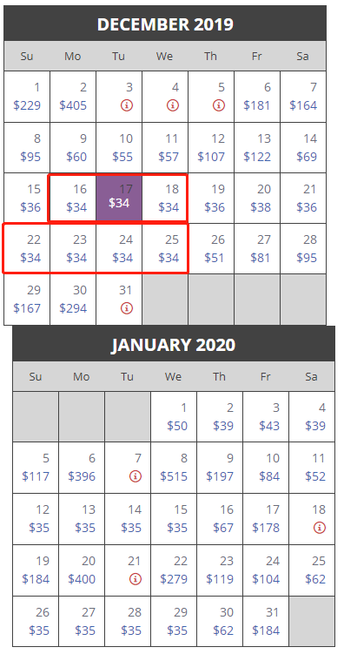Choose December 30 priced $294
Viewport: 344px width, 654px height.
point(73,299)
